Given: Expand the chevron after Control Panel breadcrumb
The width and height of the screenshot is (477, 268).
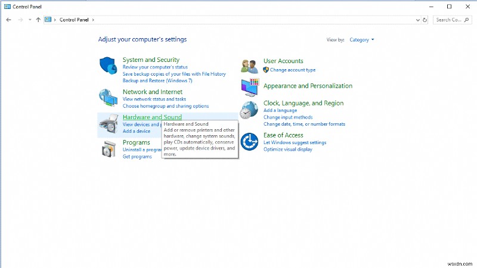Looking at the screenshot, I should (x=93, y=20).
